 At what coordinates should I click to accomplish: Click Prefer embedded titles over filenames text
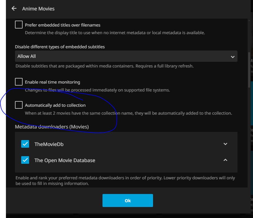[x=62, y=25]
